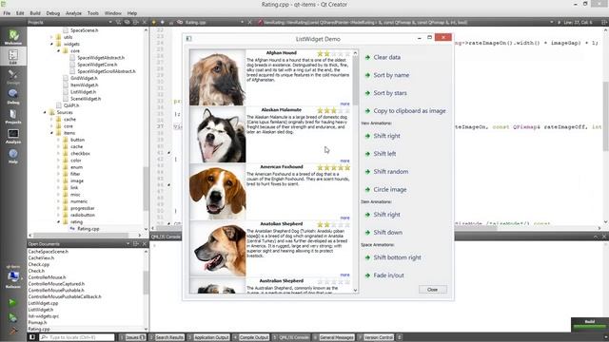Go forward in editor navigation history

click(163, 23)
